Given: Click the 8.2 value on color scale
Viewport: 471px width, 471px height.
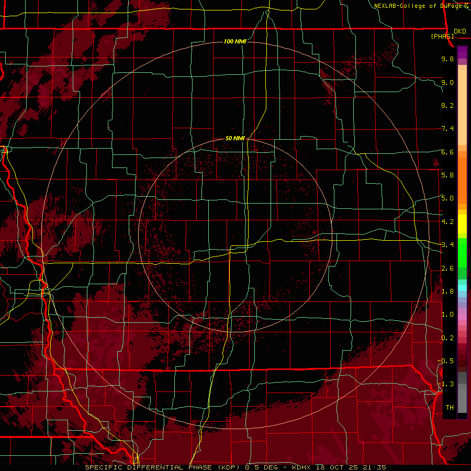Looking at the screenshot, I should 447,105.
